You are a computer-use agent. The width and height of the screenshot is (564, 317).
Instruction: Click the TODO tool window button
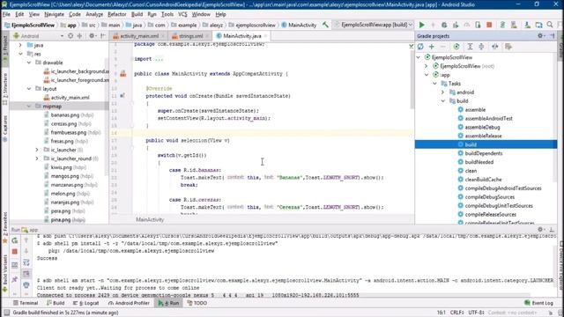tap(197, 303)
